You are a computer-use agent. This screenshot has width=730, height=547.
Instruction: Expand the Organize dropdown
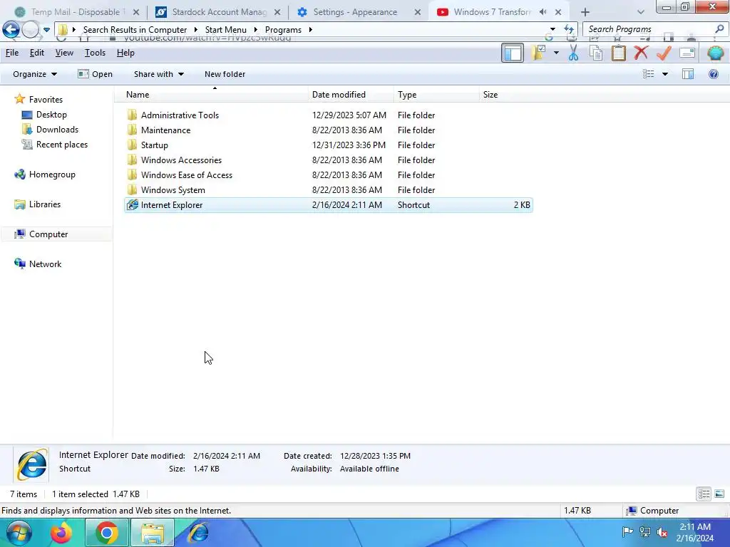point(35,74)
